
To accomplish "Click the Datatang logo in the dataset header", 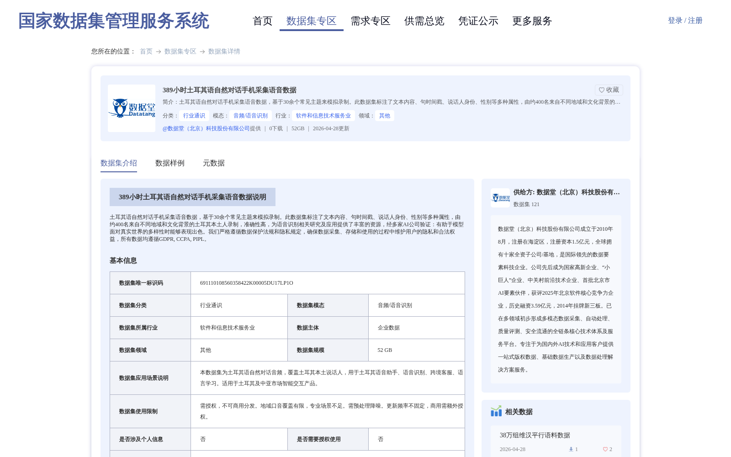I will pos(132,108).
